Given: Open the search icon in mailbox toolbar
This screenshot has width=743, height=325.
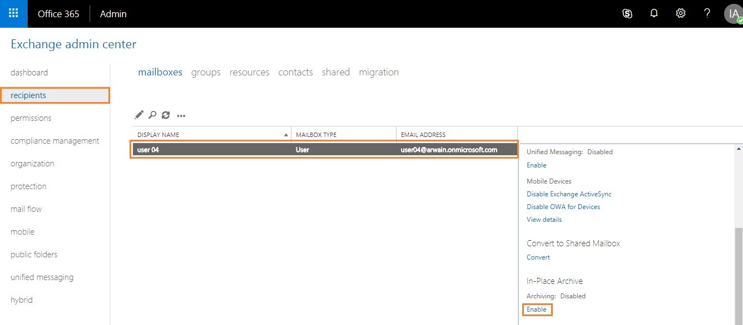Looking at the screenshot, I should pos(152,115).
